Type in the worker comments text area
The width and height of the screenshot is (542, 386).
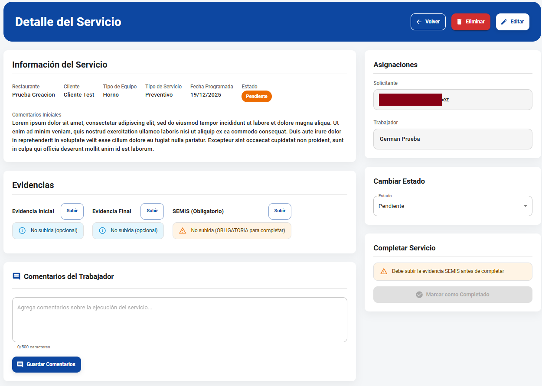coord(180,320)
